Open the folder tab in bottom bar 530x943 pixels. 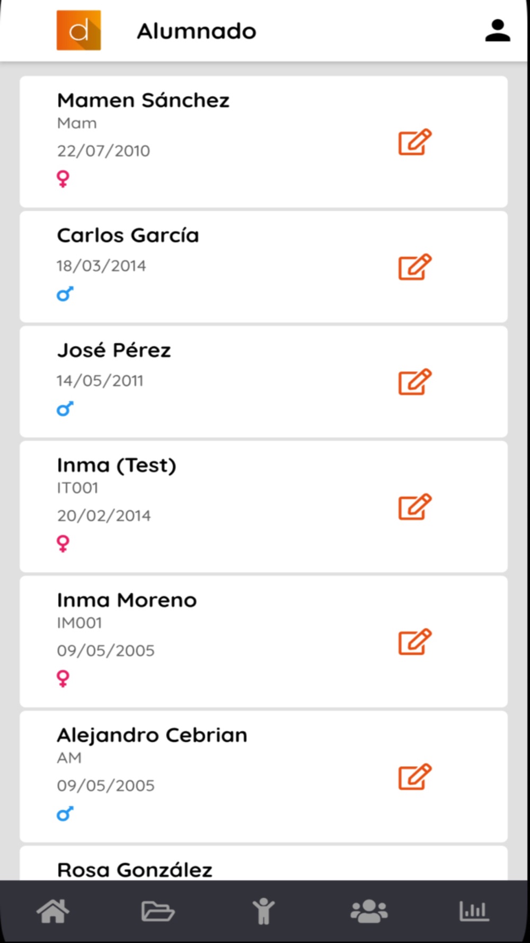click(x=157, y=911)
